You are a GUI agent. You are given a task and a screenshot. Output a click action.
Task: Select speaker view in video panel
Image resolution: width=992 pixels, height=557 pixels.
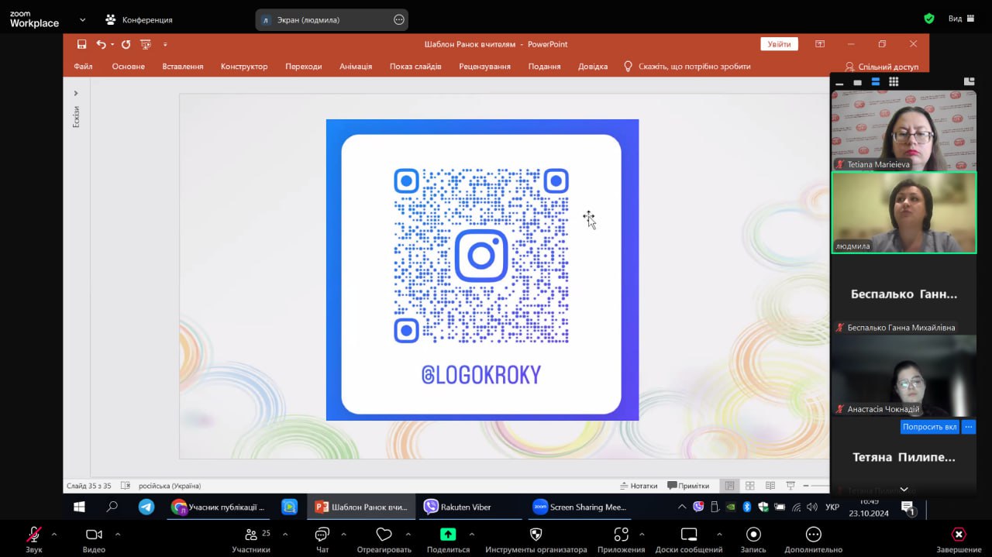tap(857, 82)
